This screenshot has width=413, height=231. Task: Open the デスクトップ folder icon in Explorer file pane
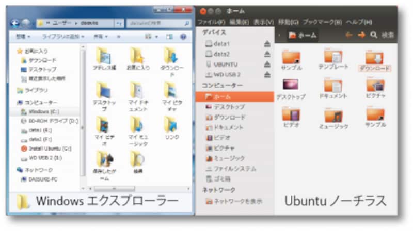pos(104,96)
